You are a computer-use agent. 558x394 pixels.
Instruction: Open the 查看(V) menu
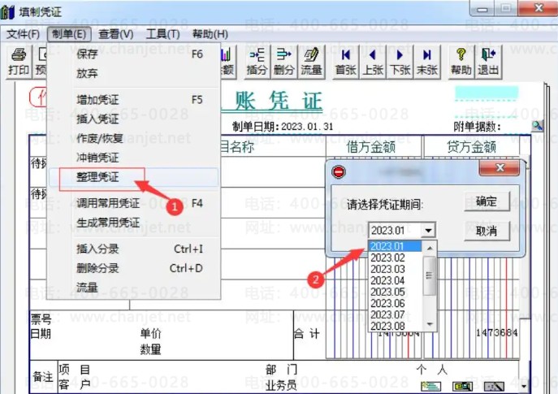(x=115, y=34)
